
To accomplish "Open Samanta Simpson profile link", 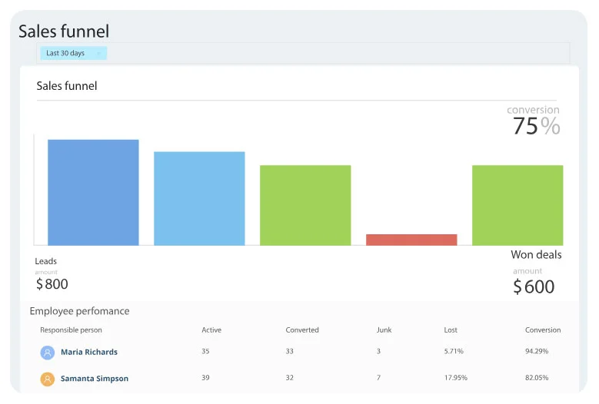I will (95, 379).
